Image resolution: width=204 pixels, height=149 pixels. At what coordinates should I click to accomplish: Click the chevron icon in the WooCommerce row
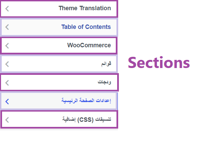click(7, 46)
